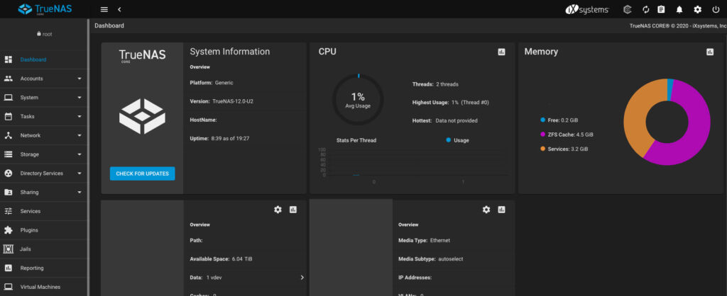Image resolution: width=727 pixels, height=296 pixels.
Task: Click the ZFS Cache legend dot
Action: coord(542,135)
